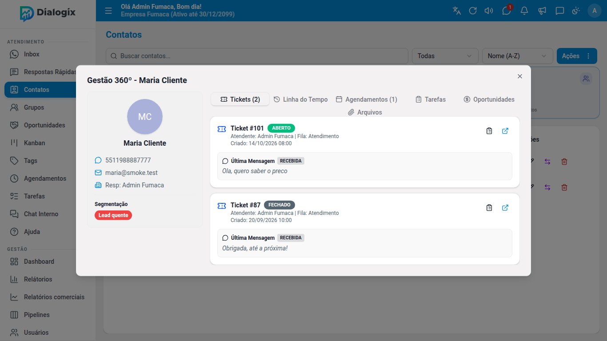
Task: Open the internal chat bubble icon in header
Action: coord(560,11)
